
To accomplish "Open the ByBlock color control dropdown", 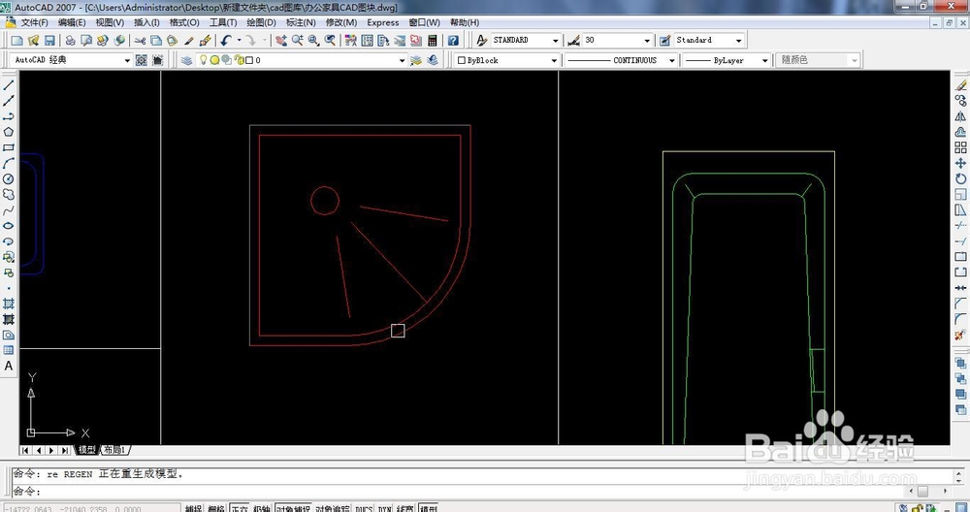I will point(554,60).
